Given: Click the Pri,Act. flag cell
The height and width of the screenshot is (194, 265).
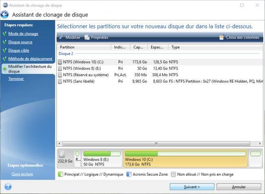Looking at the screenshot, I should (x=121, y=75).
